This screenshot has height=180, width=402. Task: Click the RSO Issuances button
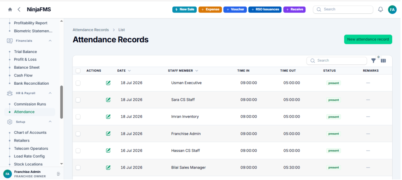[x=265, y=9]
